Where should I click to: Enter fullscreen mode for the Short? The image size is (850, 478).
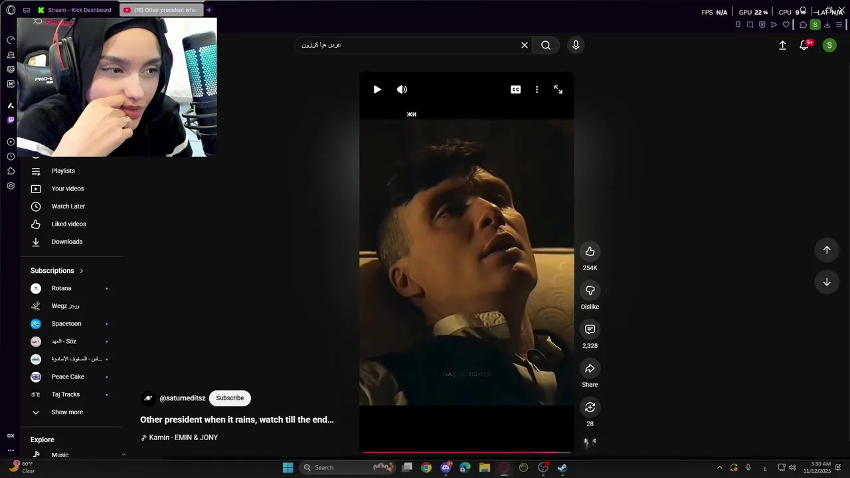558,90
